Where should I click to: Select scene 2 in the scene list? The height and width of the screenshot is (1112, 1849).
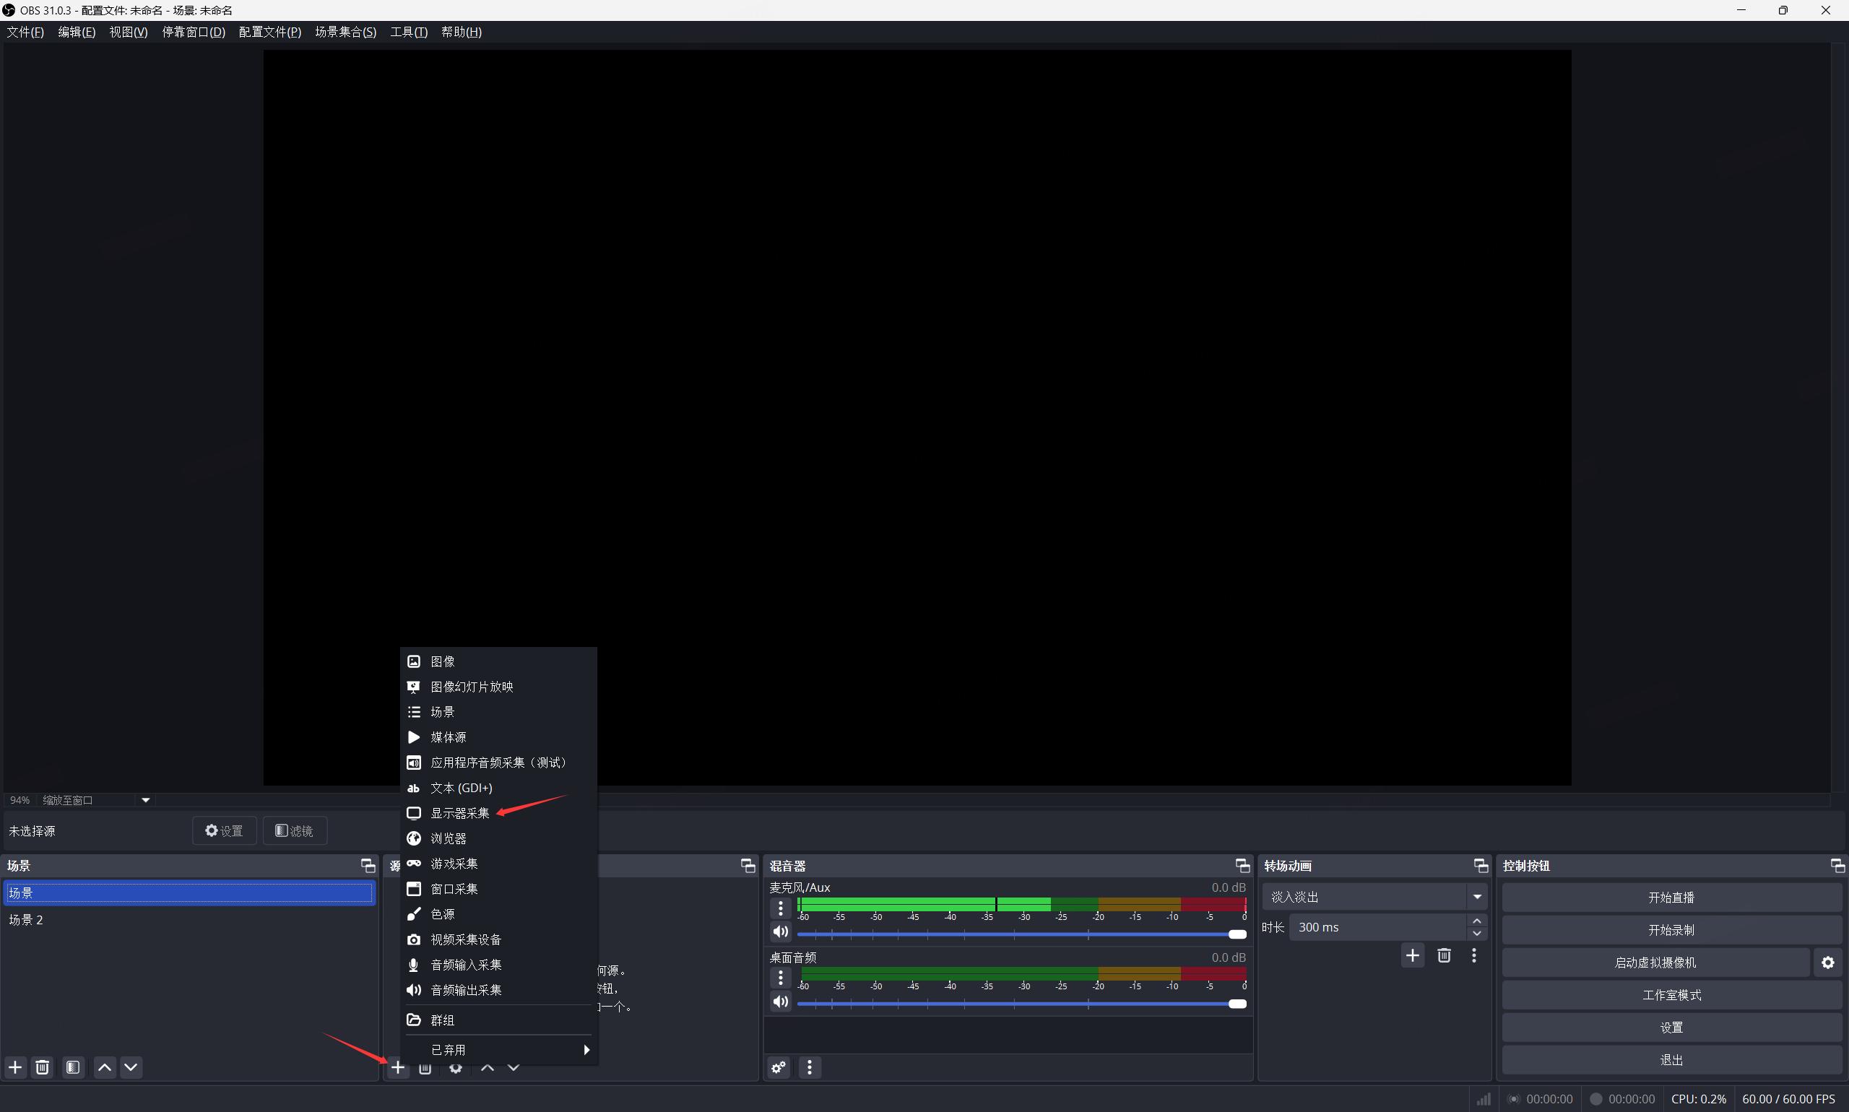[26, 919]
